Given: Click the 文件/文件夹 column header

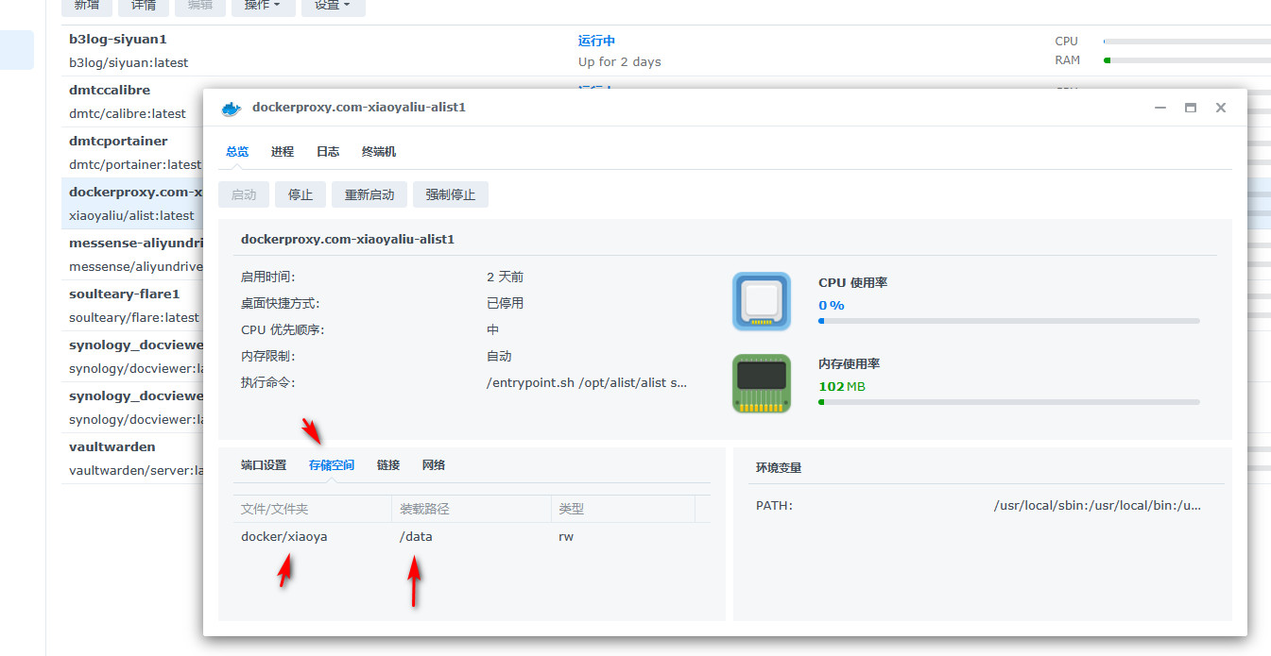Looking at the screenshot, I should (x=313, y=509).
